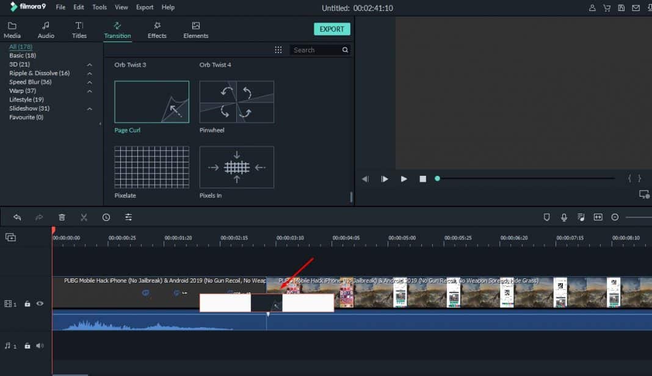Select the Page Curl transition thumbnail
Screen dimensions: 652x376
click(152, 102)
